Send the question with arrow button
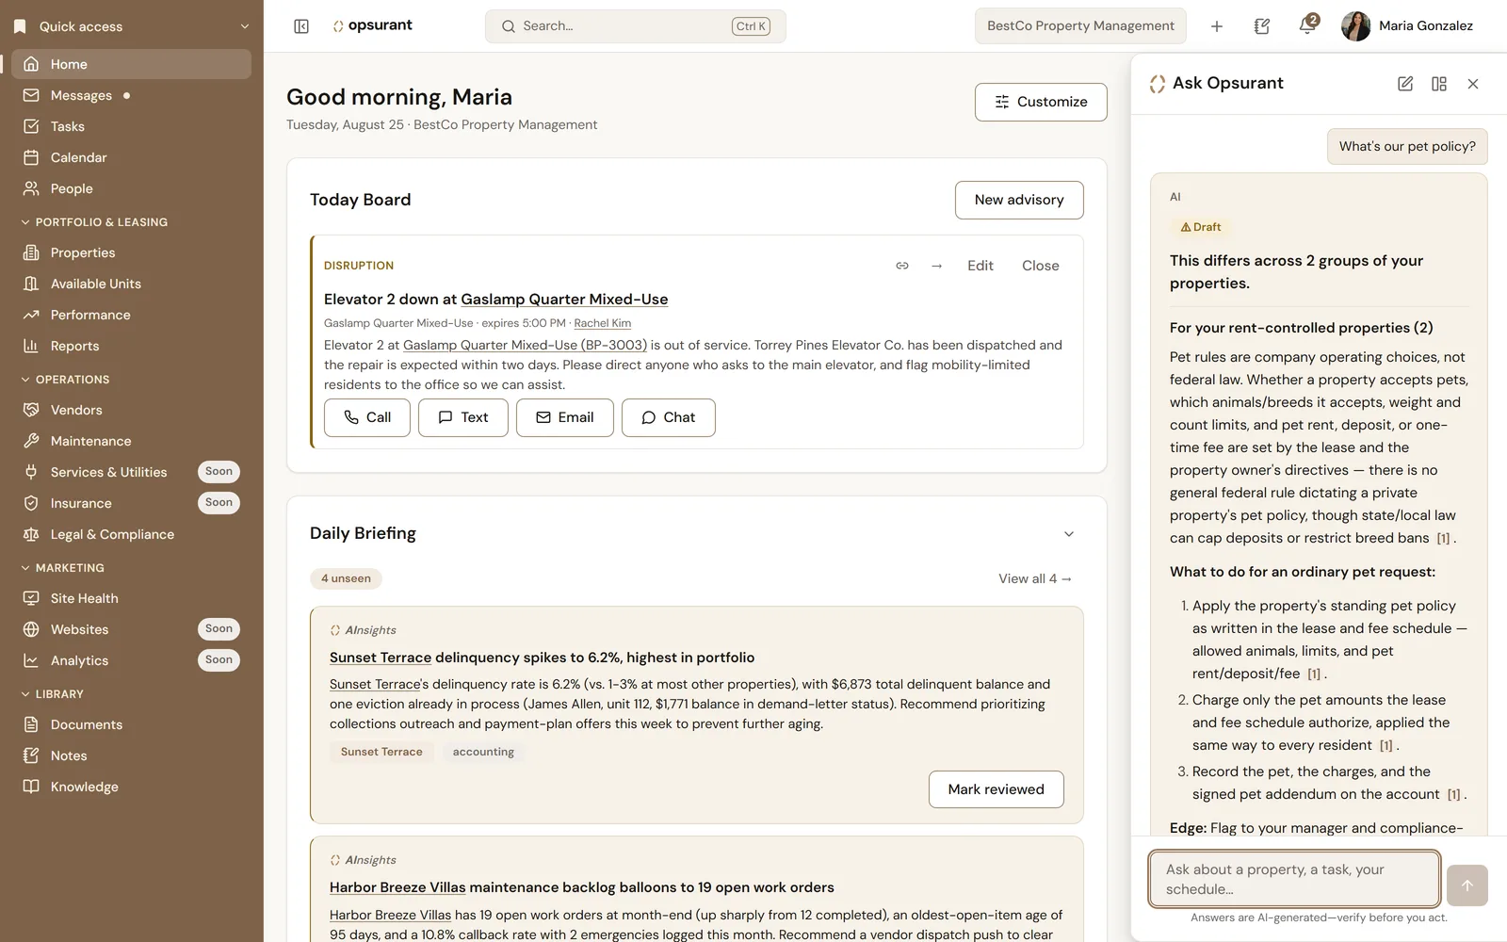This screenshot has width=1507, height=942. [x=1467, y=885]
